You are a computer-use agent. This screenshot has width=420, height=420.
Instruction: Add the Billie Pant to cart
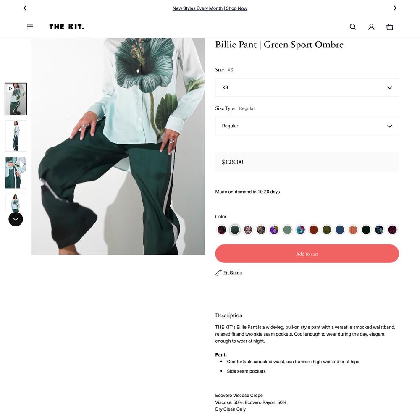click(x=307, y=254)
